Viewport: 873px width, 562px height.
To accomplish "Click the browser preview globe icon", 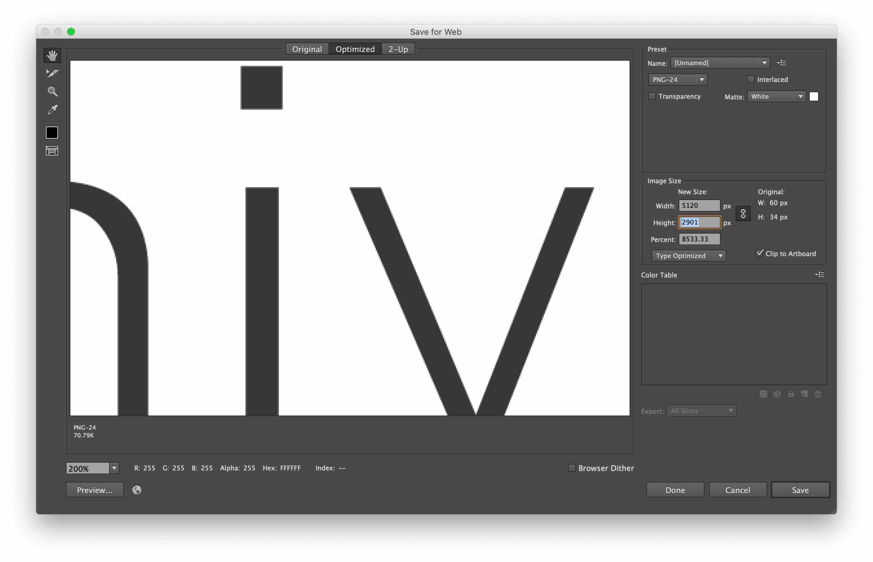I will pos(137,490).
